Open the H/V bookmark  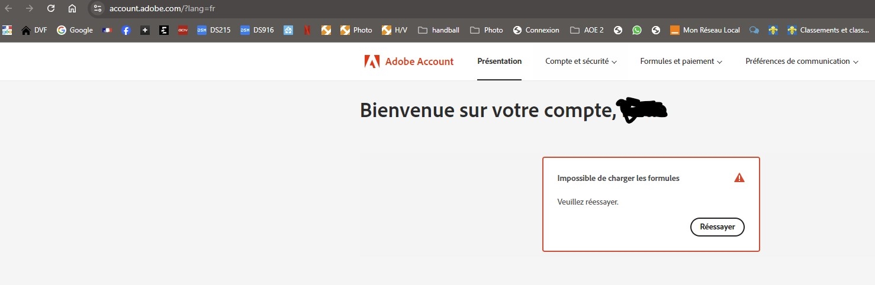pos(395,30)
